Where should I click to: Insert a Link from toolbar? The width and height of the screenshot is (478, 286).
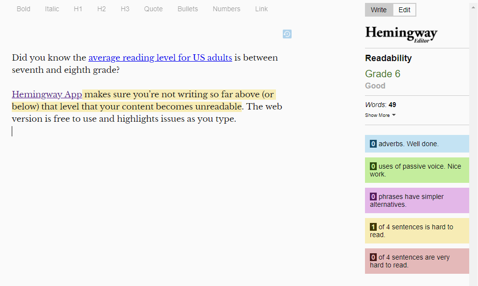click(x=262, y=9)
